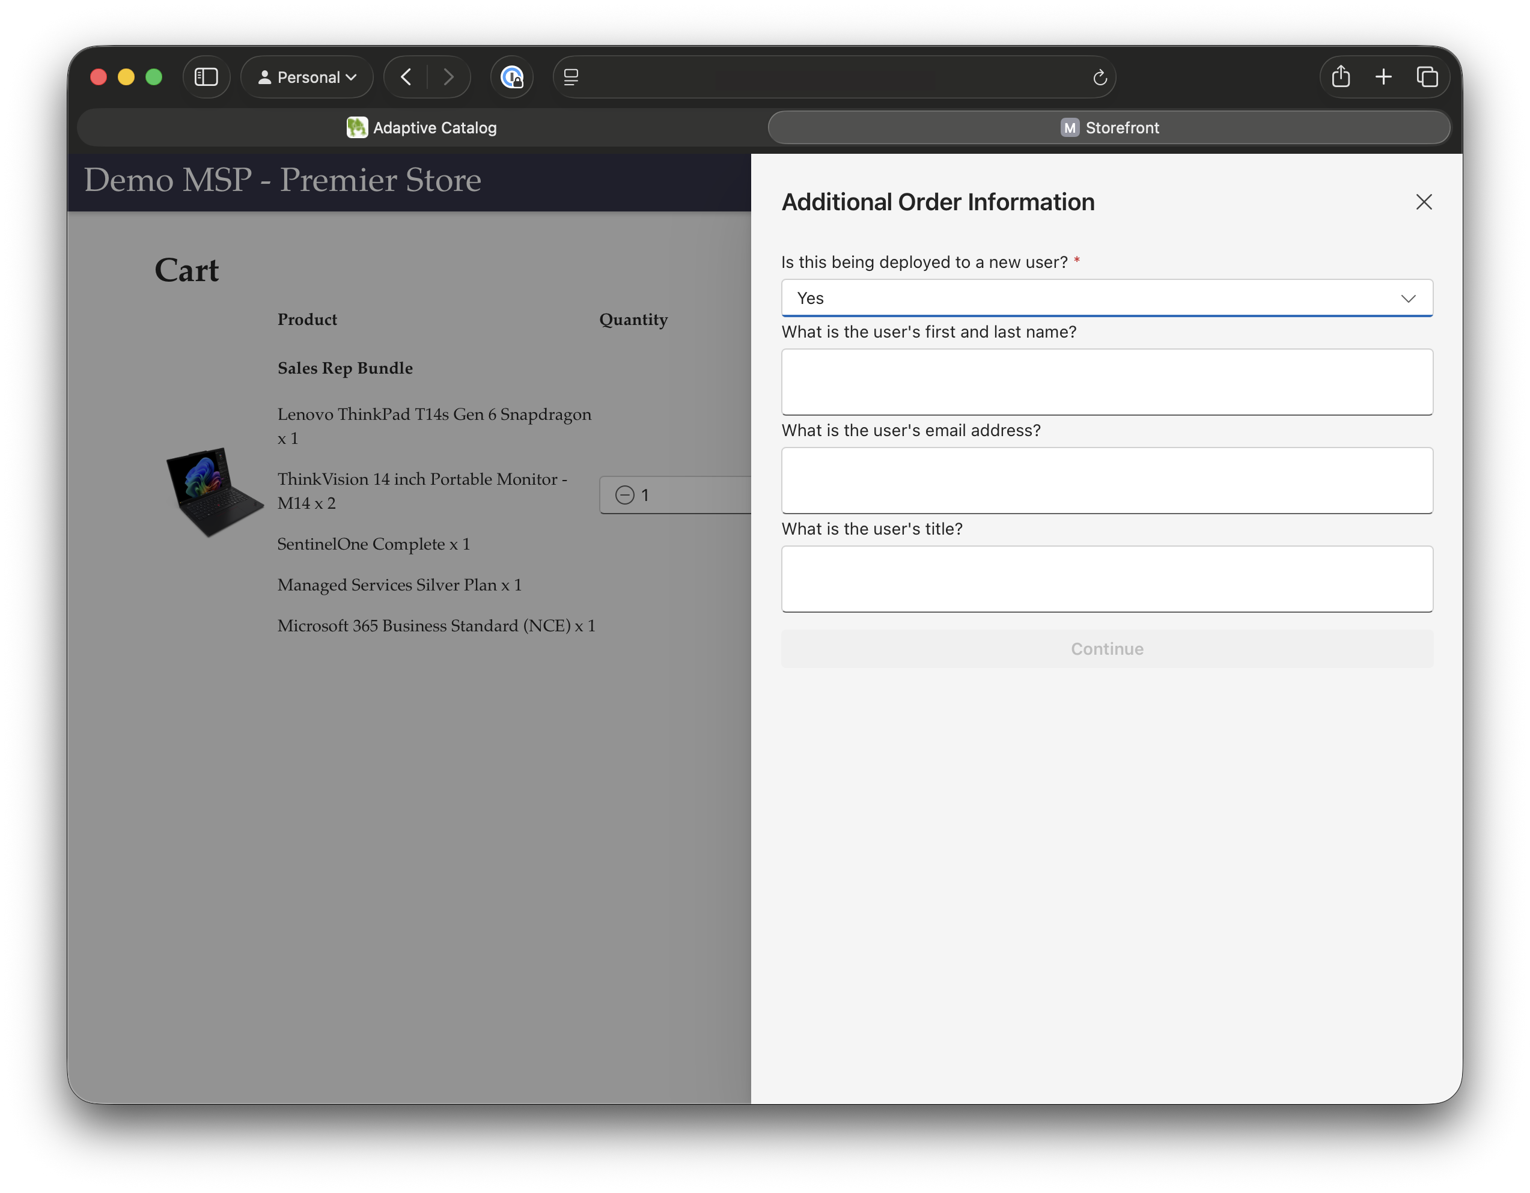Toggle the Safari sidebar icon
This screenshot has height=1193, width=1530.
point(206,77)
